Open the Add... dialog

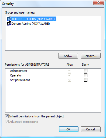pos(68,56)
